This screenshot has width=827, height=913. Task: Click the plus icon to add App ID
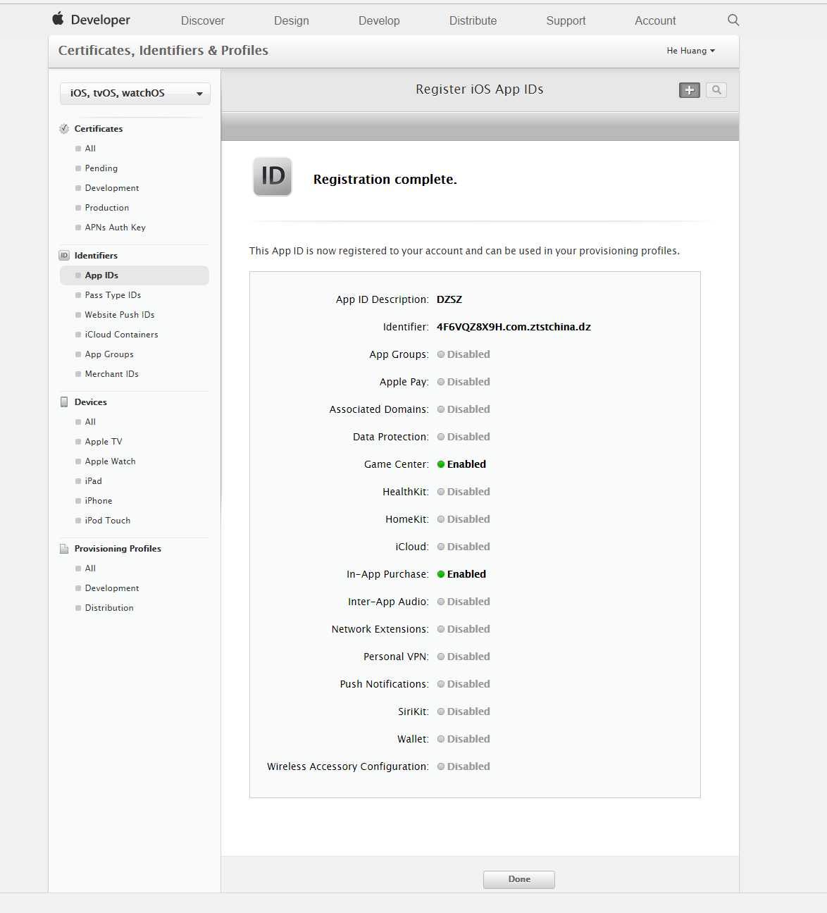pyautogui.click(x=690, y=90)
